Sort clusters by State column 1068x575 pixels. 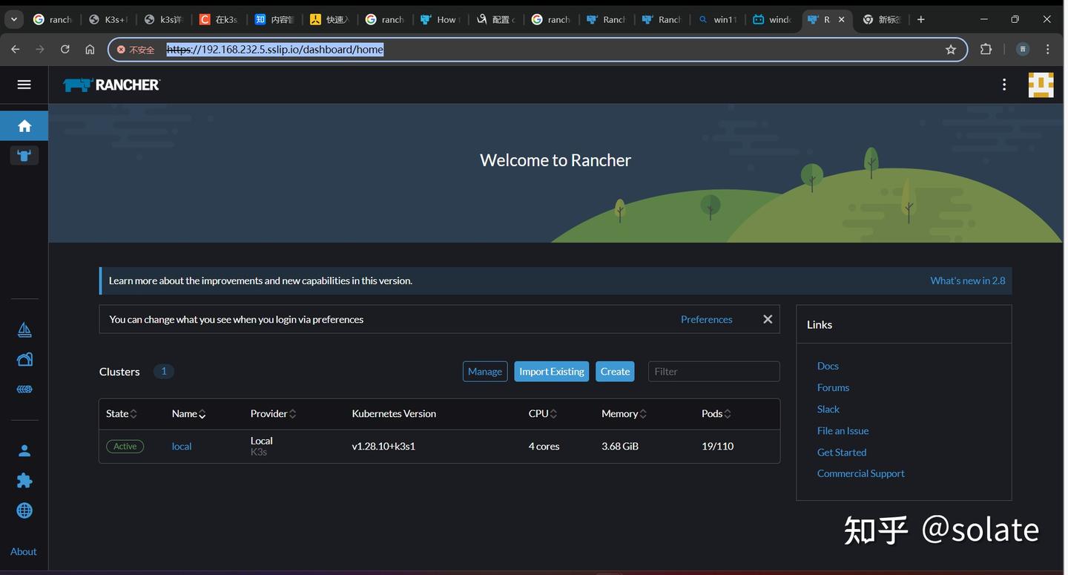(121, 414)
